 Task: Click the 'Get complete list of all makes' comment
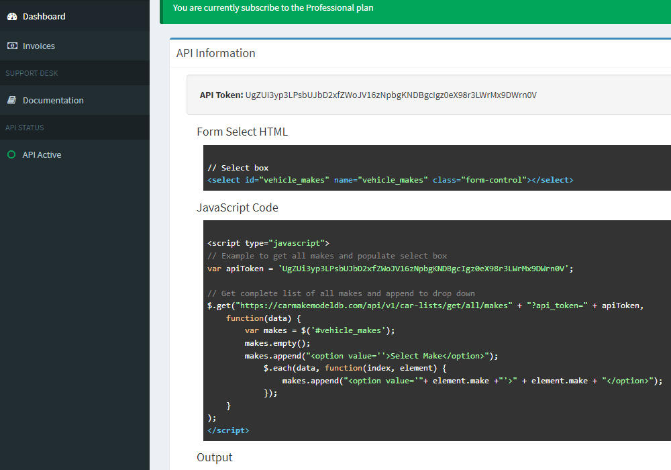[341, 293]
